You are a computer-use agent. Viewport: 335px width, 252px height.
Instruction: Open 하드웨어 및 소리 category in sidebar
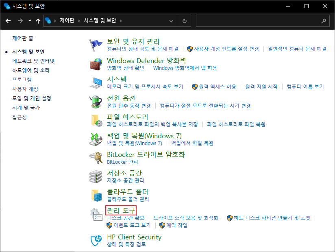[31, 70]
